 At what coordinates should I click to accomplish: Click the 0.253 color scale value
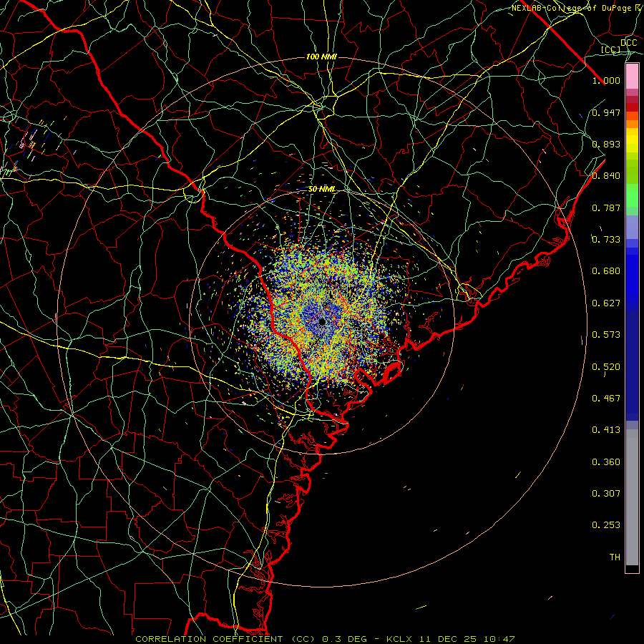click(x=606, y=525)
